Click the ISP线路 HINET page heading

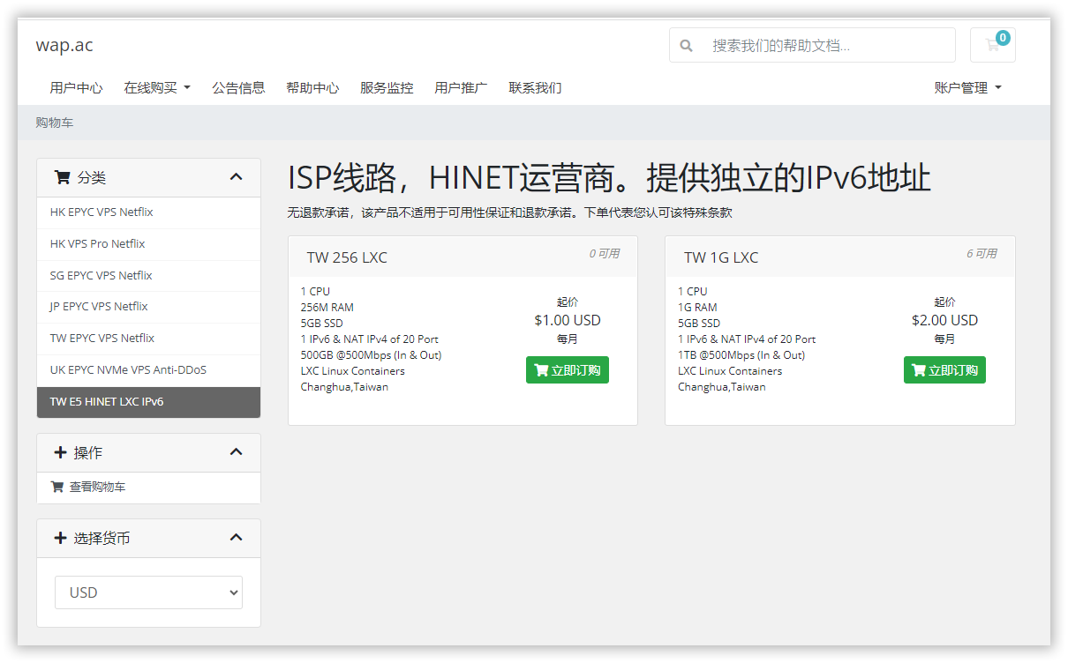(x=609, y=178)
